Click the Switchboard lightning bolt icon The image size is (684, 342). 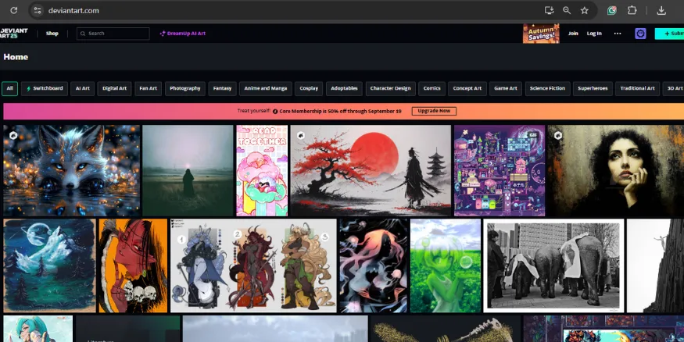(x=29, y=88)
